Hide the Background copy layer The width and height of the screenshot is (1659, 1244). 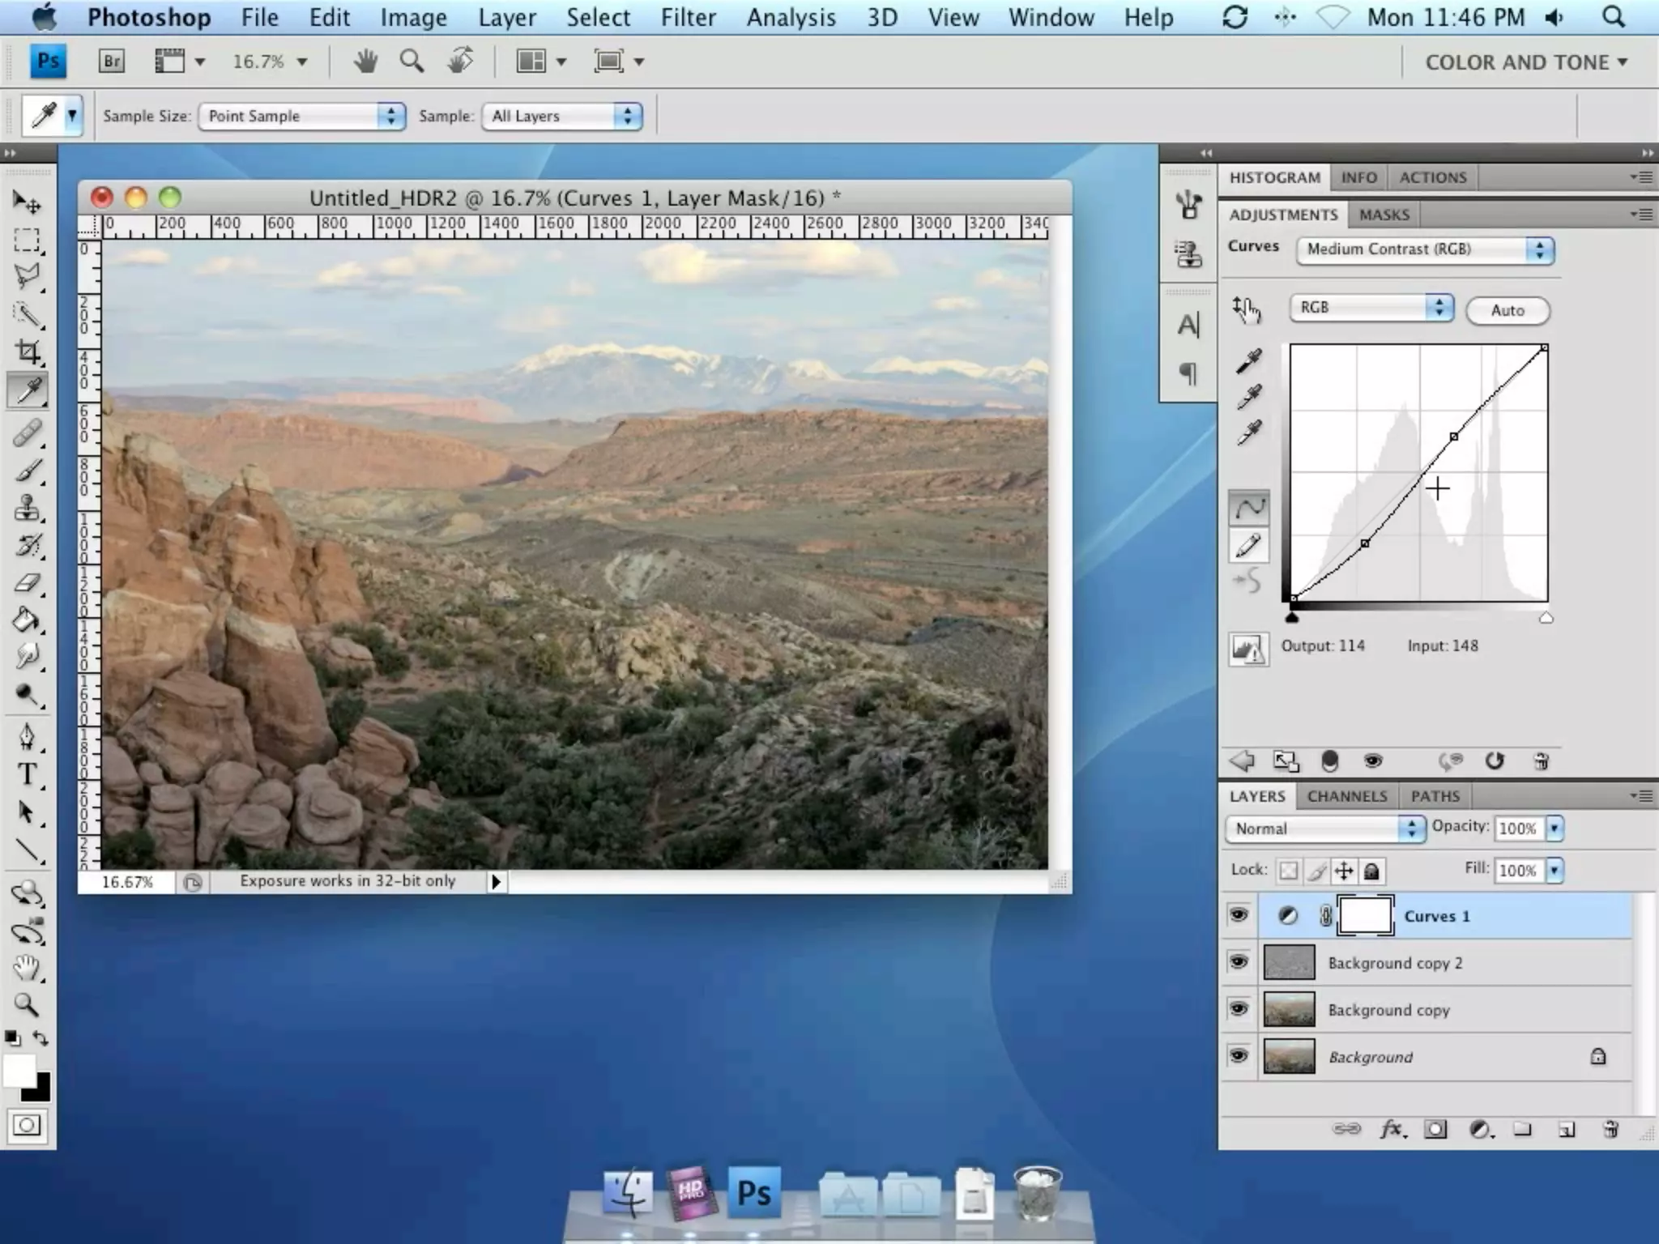pyautogui.click(x=1239, y=1009)
